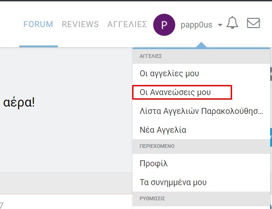Viewport: 272px width, 209px height.
Task: Choose Λίστα Αγγελιών Παρακολούθησ… entry
Action: [x=201, y=111]
